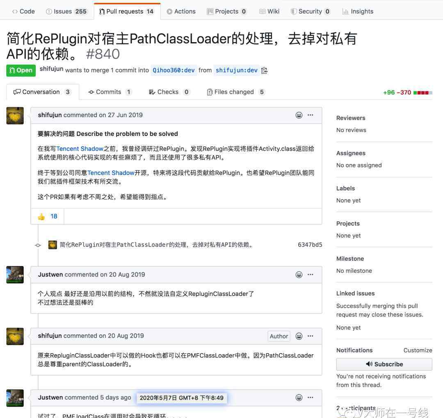The image size is (443, 418).
Task: Open the shifujun:dev head branch link
Action: (x=237, y=70)
